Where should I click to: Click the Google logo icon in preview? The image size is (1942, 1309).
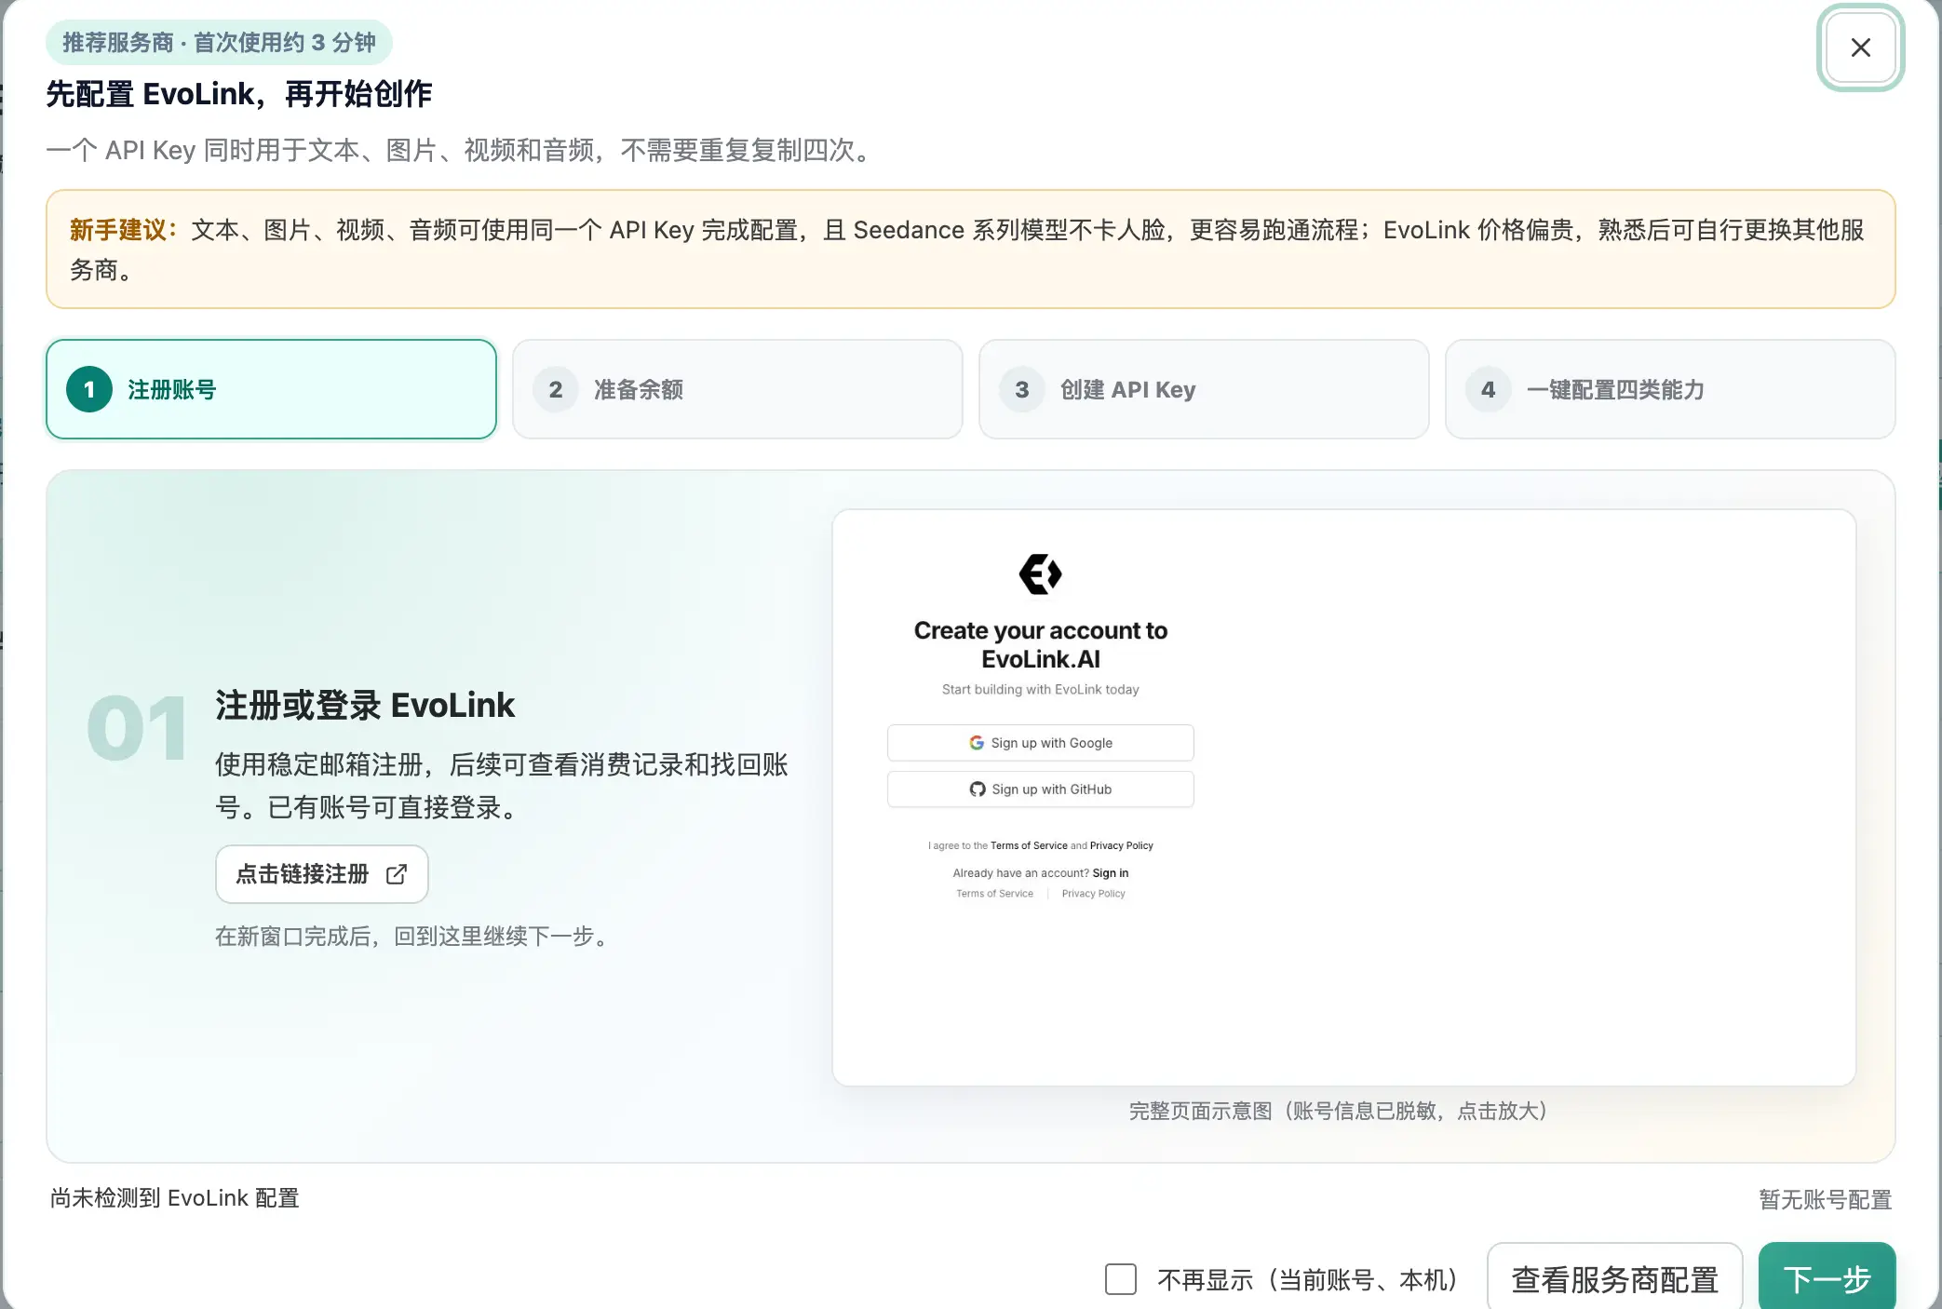click(977, 743)
